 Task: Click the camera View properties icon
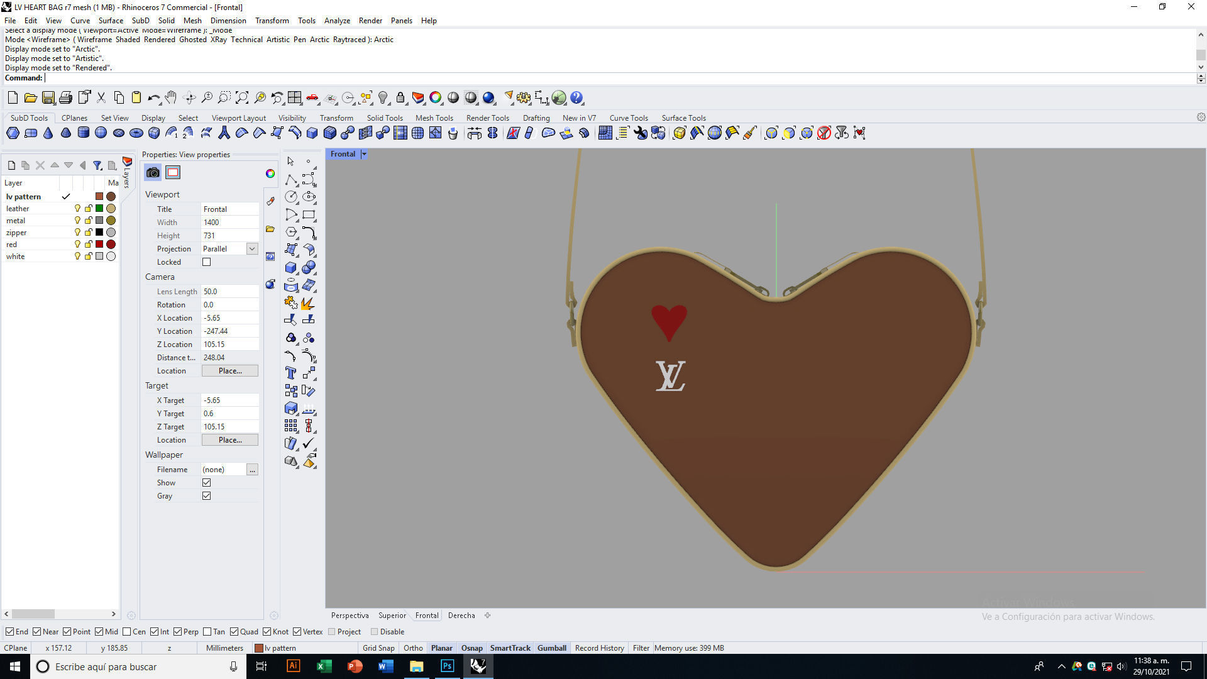click(153, 172)
